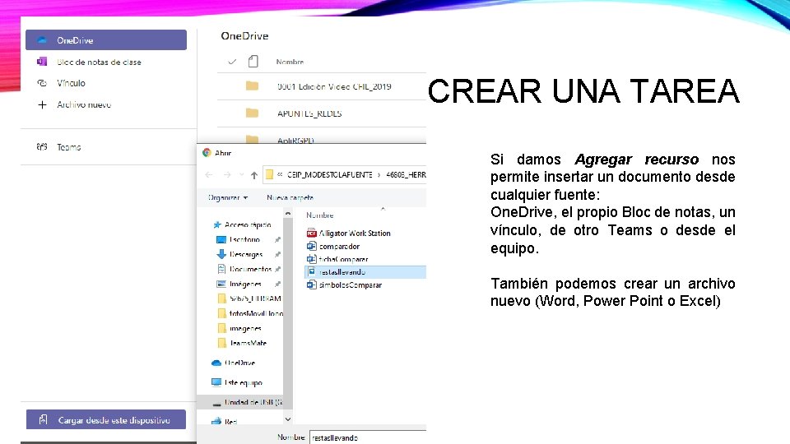Open Escritorio in quick access
The width and height of the screenshot is (790, 444).
coord(244,239)
